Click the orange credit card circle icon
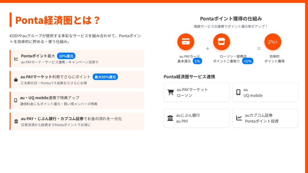The height and width of the screenshot is (173, 308). [x=186, y=42]
